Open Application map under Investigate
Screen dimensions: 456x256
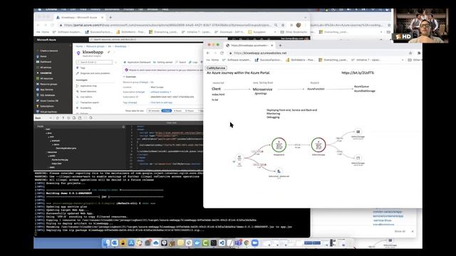(86, 86)
